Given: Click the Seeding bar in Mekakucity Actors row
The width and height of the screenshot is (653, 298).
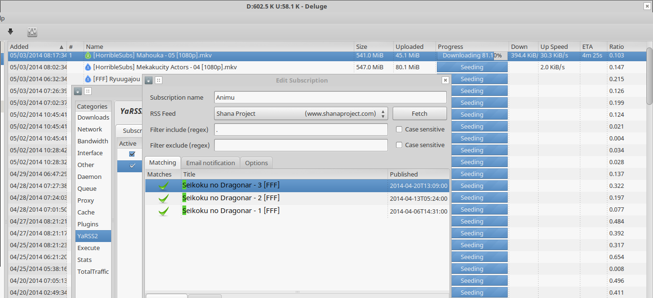Looking at the screenshot, I should (x=472, y=67).
